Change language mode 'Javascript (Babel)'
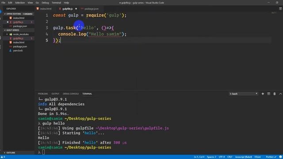The image size is (283, 159). pyautogui.click(x=244, y=157)
